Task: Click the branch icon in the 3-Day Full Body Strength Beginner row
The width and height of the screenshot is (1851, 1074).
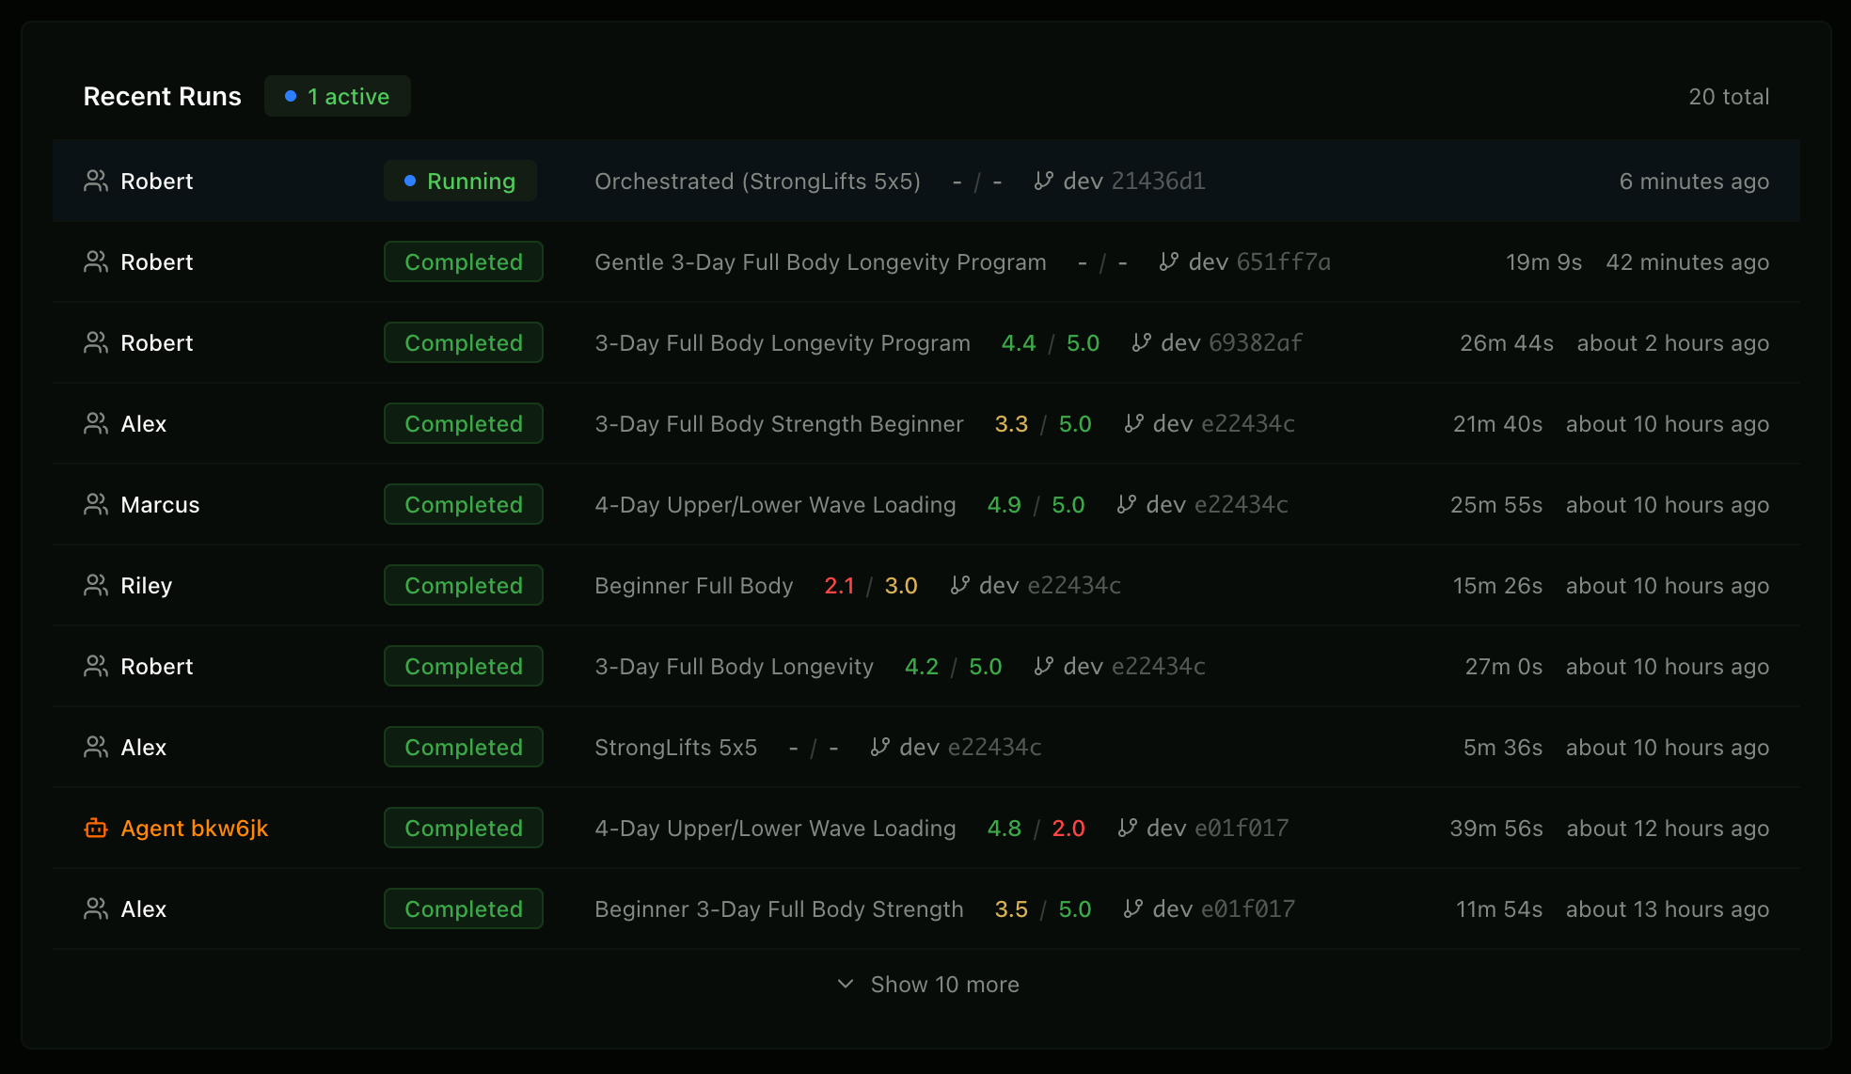Action: pyautogui.click(x=1133, y=423)
